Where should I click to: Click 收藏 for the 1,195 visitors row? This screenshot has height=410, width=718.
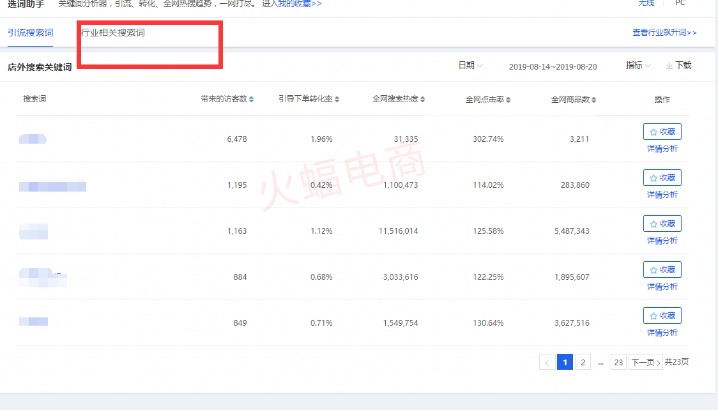[662, 178]
